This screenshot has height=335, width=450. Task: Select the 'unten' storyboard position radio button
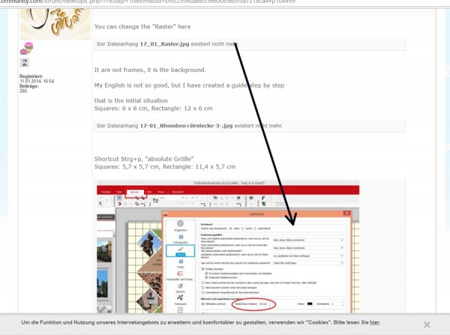click(231, 229)
